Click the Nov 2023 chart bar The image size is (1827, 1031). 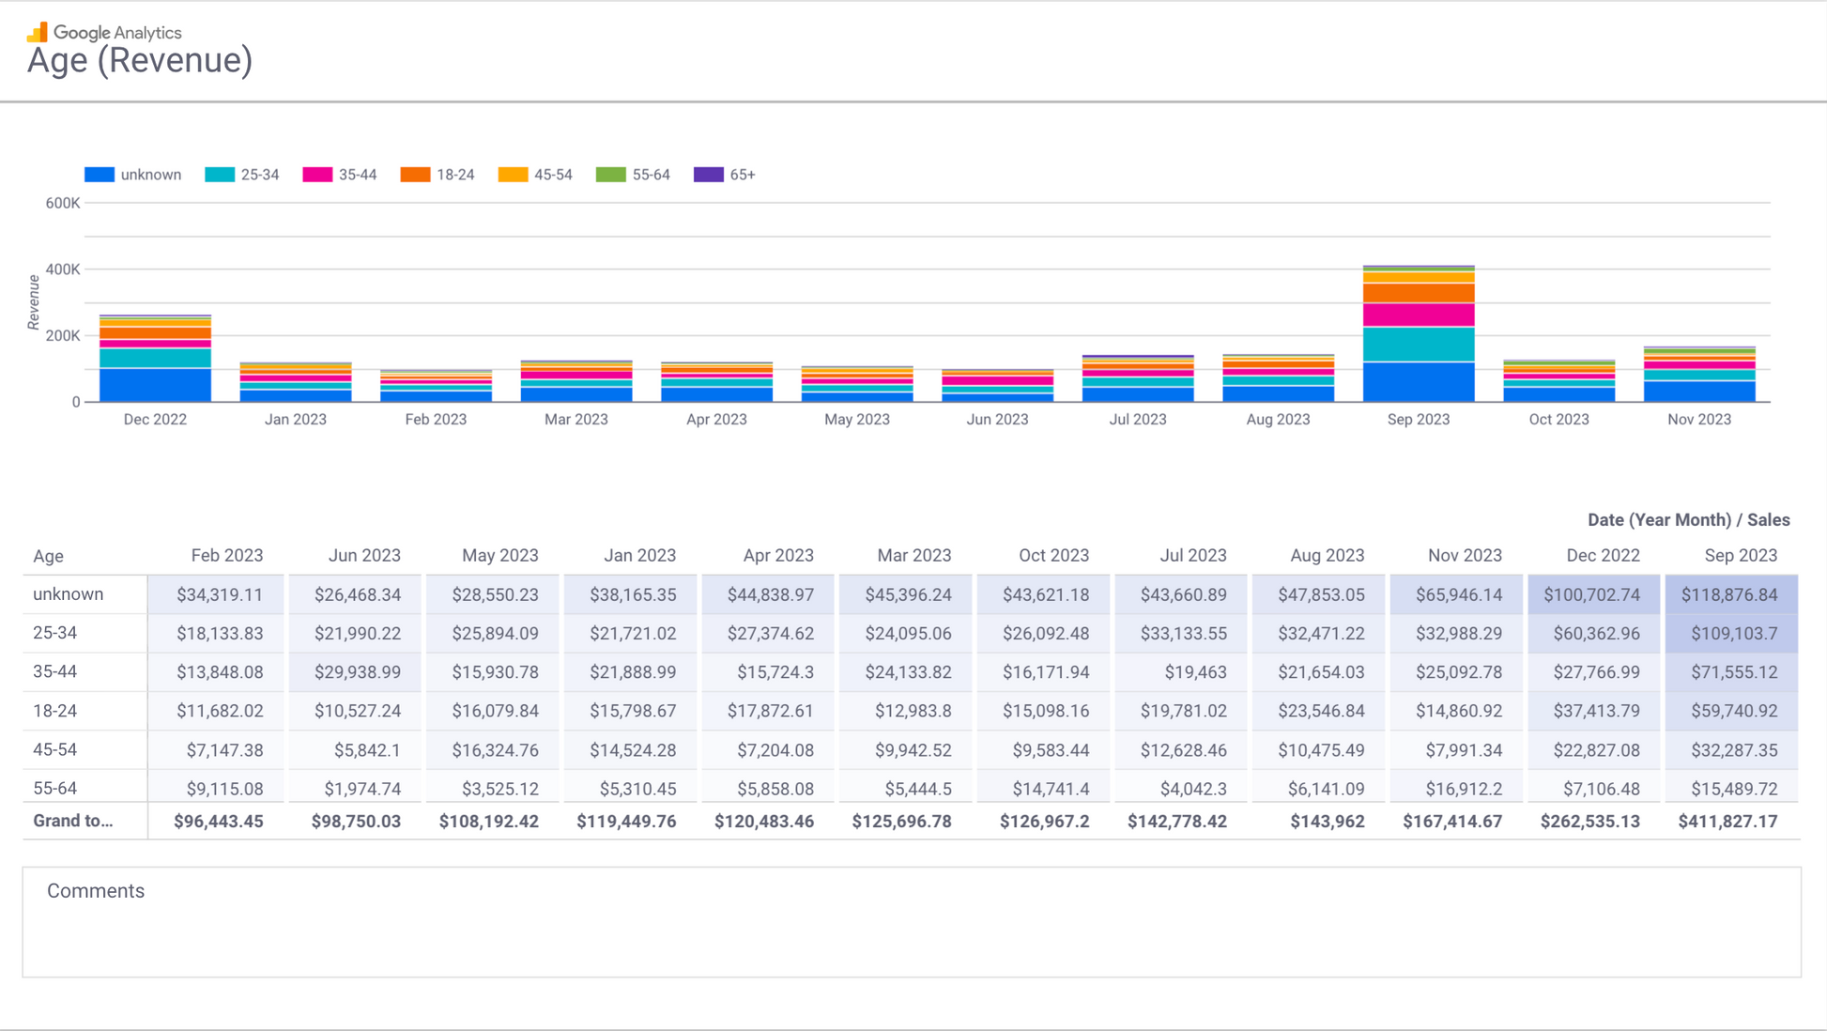(x=1698, y=375)
